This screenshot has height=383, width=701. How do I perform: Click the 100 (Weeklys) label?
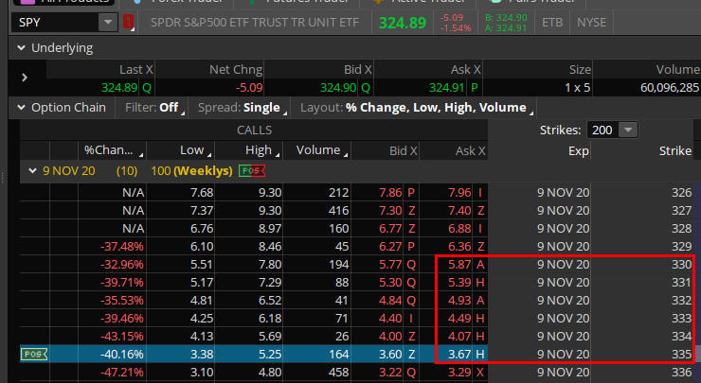(191, 170)
